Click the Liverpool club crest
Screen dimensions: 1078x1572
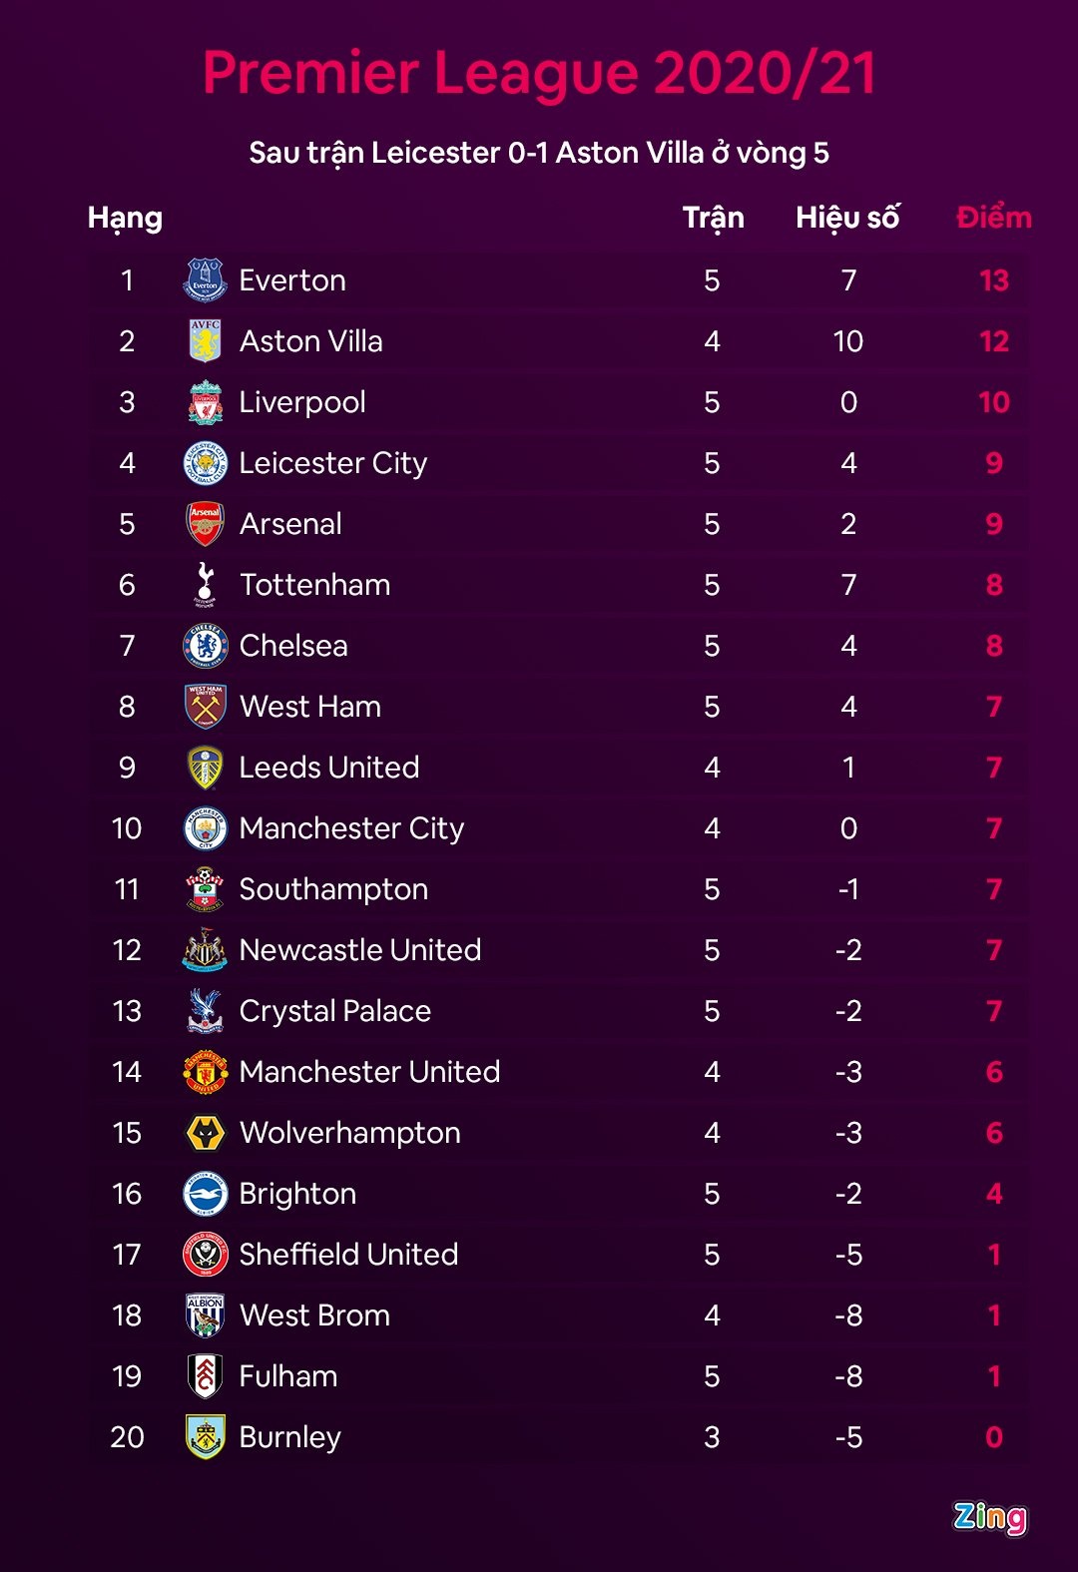pos(205,402)
